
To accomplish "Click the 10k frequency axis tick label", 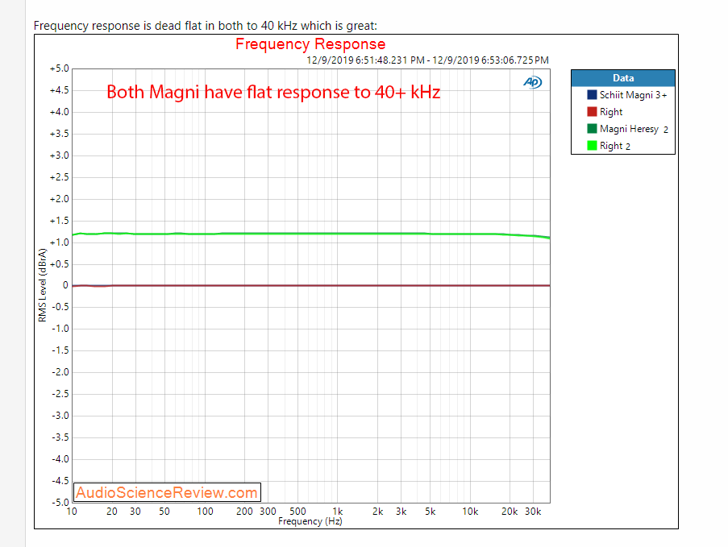I will click(x=470, y=512).
